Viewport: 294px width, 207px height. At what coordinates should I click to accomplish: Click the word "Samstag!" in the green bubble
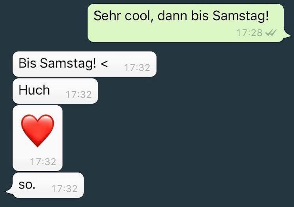tap(241, 16)
